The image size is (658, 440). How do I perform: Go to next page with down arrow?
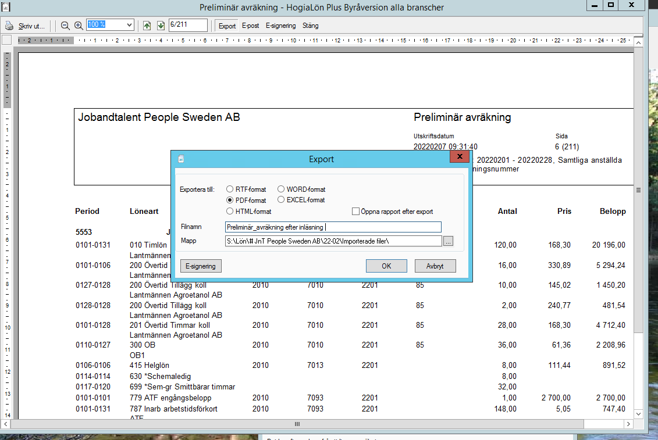[161, 26]
